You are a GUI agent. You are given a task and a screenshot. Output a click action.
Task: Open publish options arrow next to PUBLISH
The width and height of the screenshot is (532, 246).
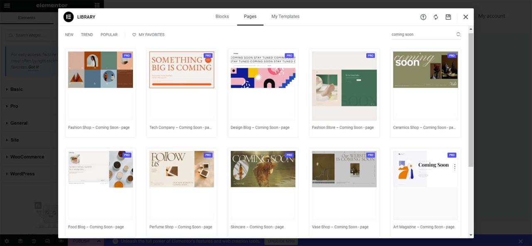pyautogui.click(x=99, y=241)
